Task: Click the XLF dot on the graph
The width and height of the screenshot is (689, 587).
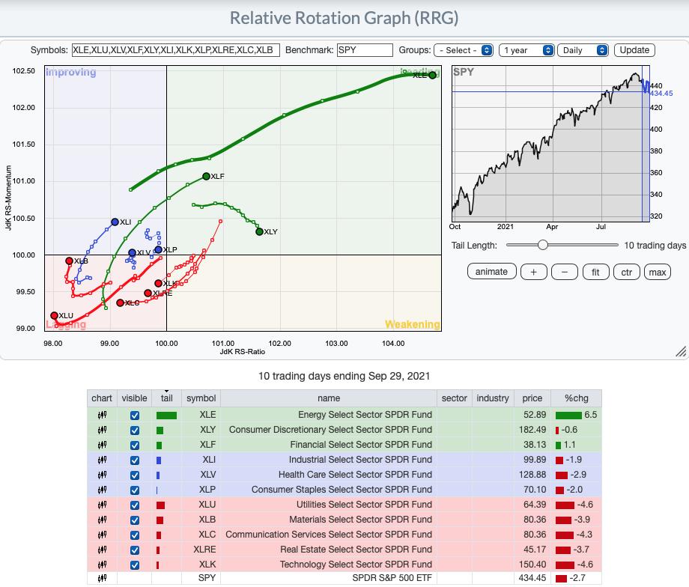Action: pos(206,176)
